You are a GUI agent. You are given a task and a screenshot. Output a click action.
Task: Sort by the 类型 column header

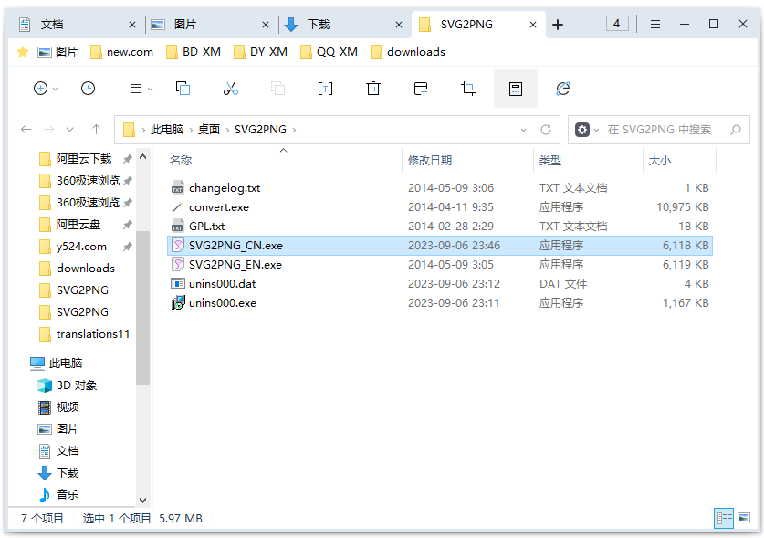(x=550, y=160)
